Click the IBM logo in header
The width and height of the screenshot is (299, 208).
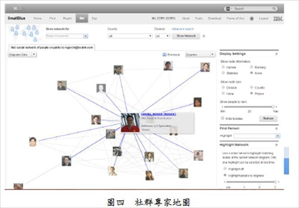click(277, 18)
